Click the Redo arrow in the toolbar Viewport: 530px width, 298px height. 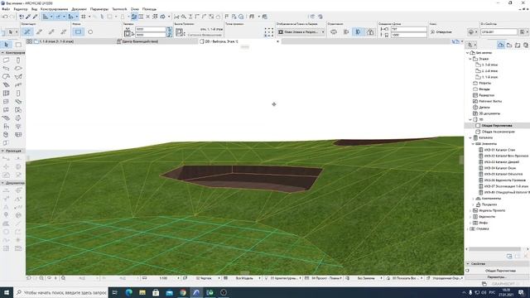pyautogui.click(x=12, y=17)
